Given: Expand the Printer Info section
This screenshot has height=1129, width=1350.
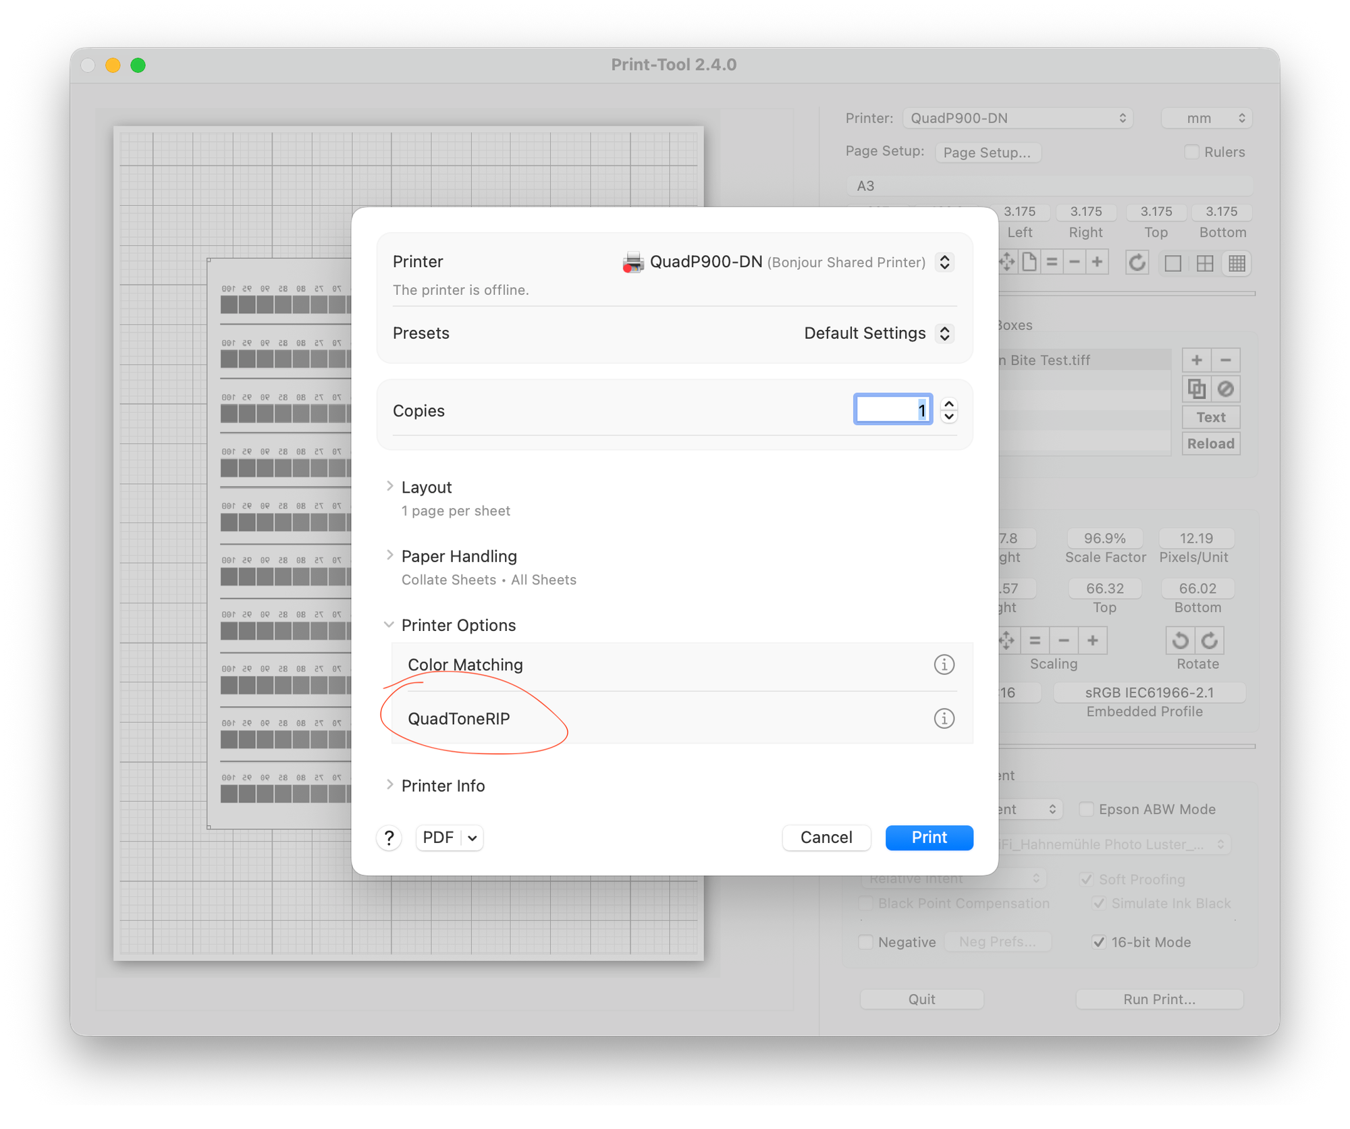Looking at the screenshot, I should (x=389, y=785).
